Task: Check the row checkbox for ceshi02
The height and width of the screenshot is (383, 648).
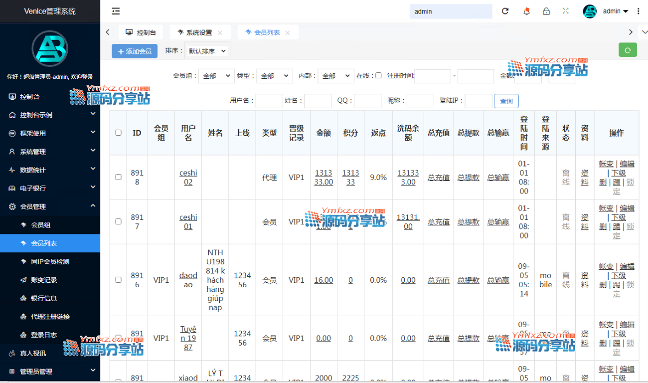Action: pos(118,177)
